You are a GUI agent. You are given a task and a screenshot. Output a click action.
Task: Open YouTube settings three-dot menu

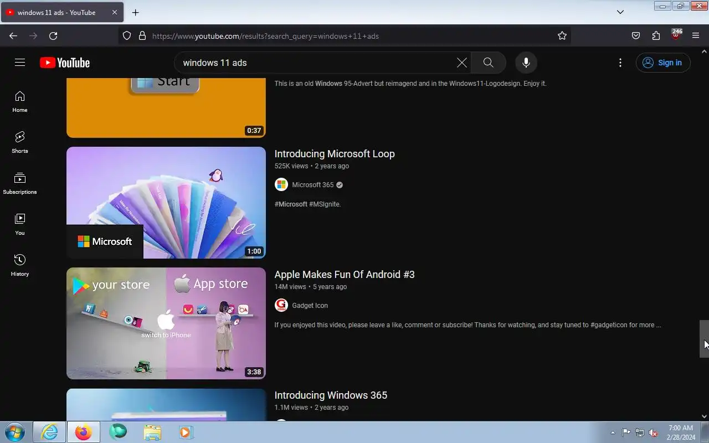tap(620, 63)
